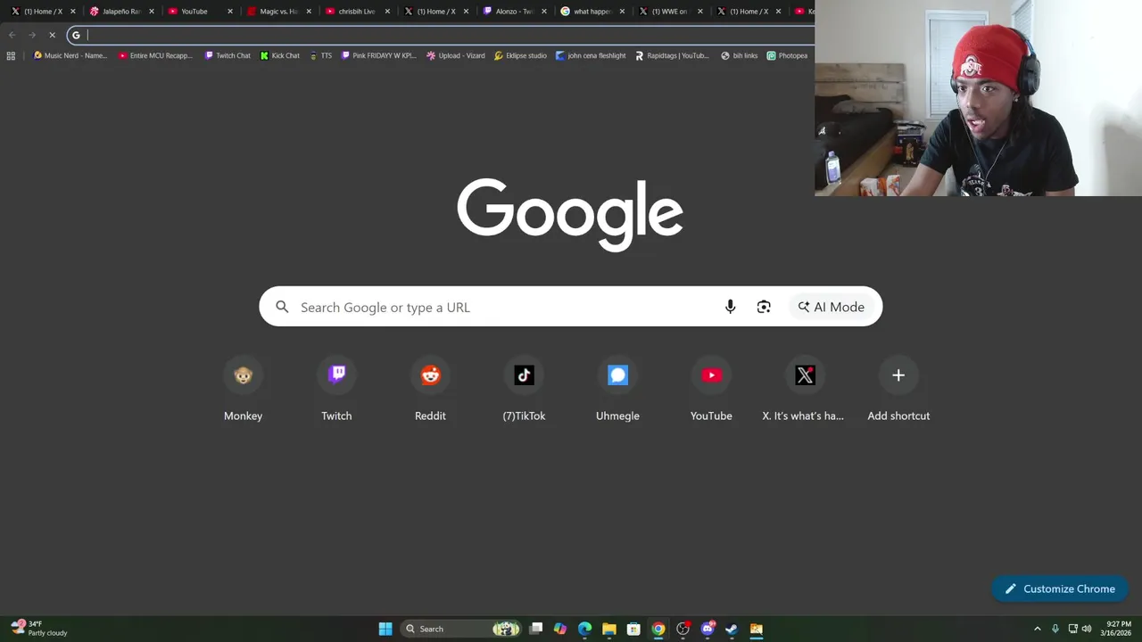Start voice search with the microphone icon
This screenshot has width=1142, height=642.
(730, 307)
